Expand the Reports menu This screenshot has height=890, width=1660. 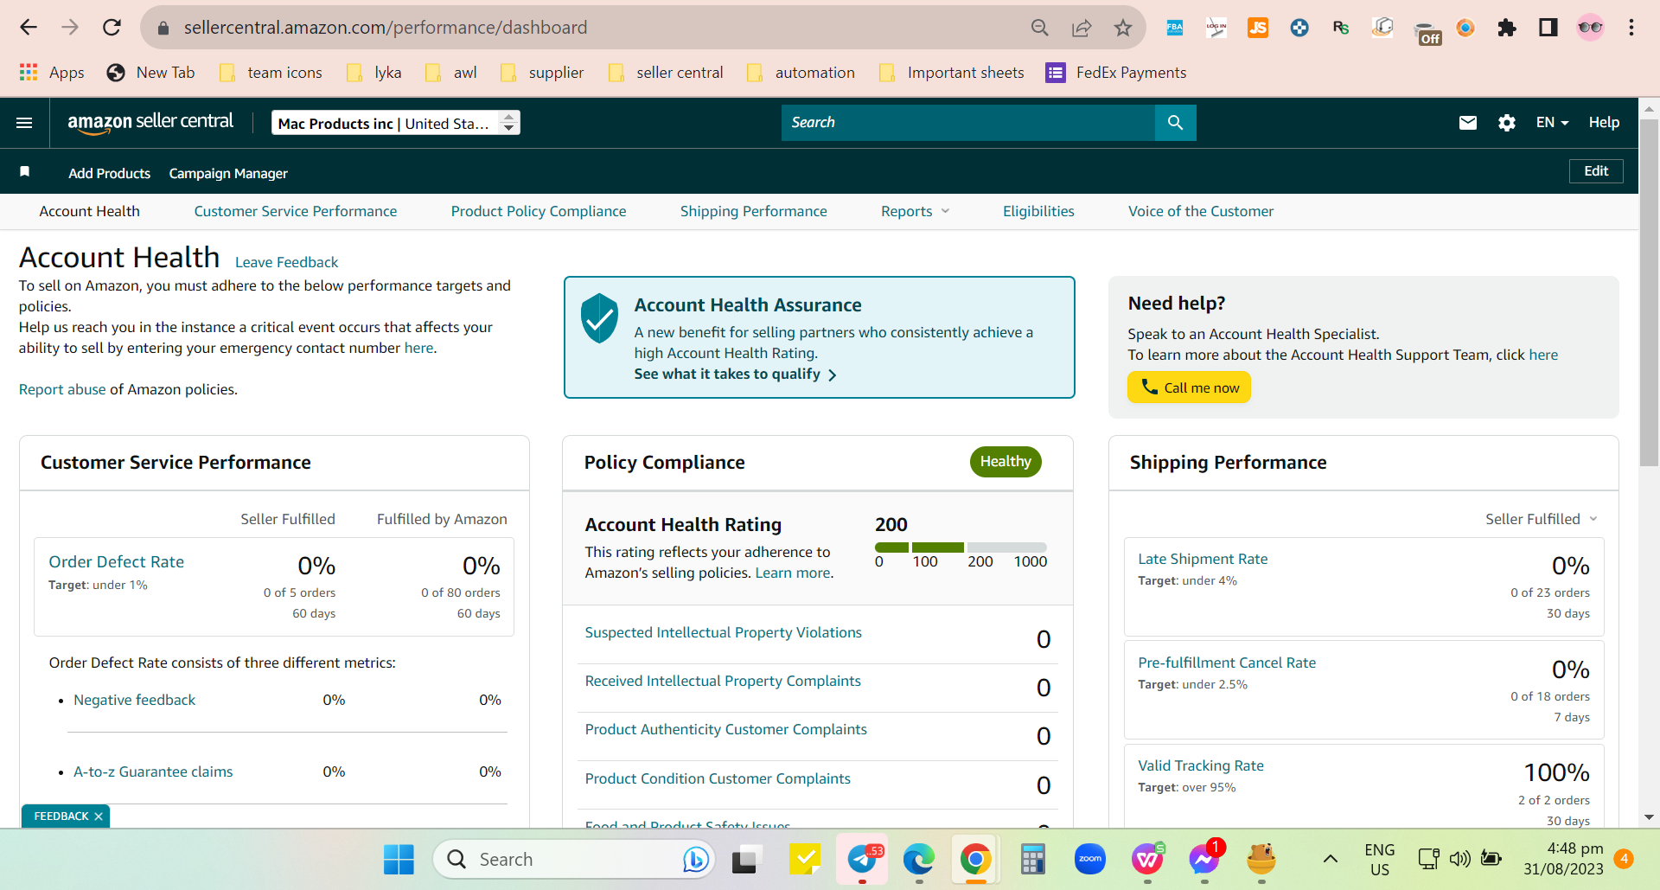pyautogui.click(x=915, y=211)
